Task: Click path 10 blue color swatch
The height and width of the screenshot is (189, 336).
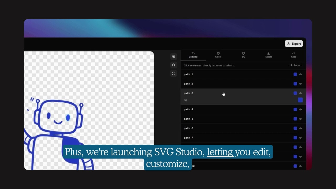Action: (295, 166)
